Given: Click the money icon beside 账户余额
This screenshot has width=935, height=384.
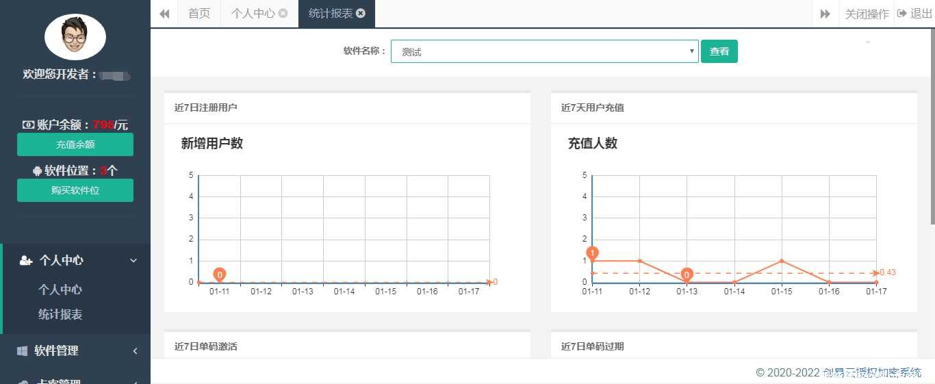Looking at the screenshot, I should click(29, 125).
